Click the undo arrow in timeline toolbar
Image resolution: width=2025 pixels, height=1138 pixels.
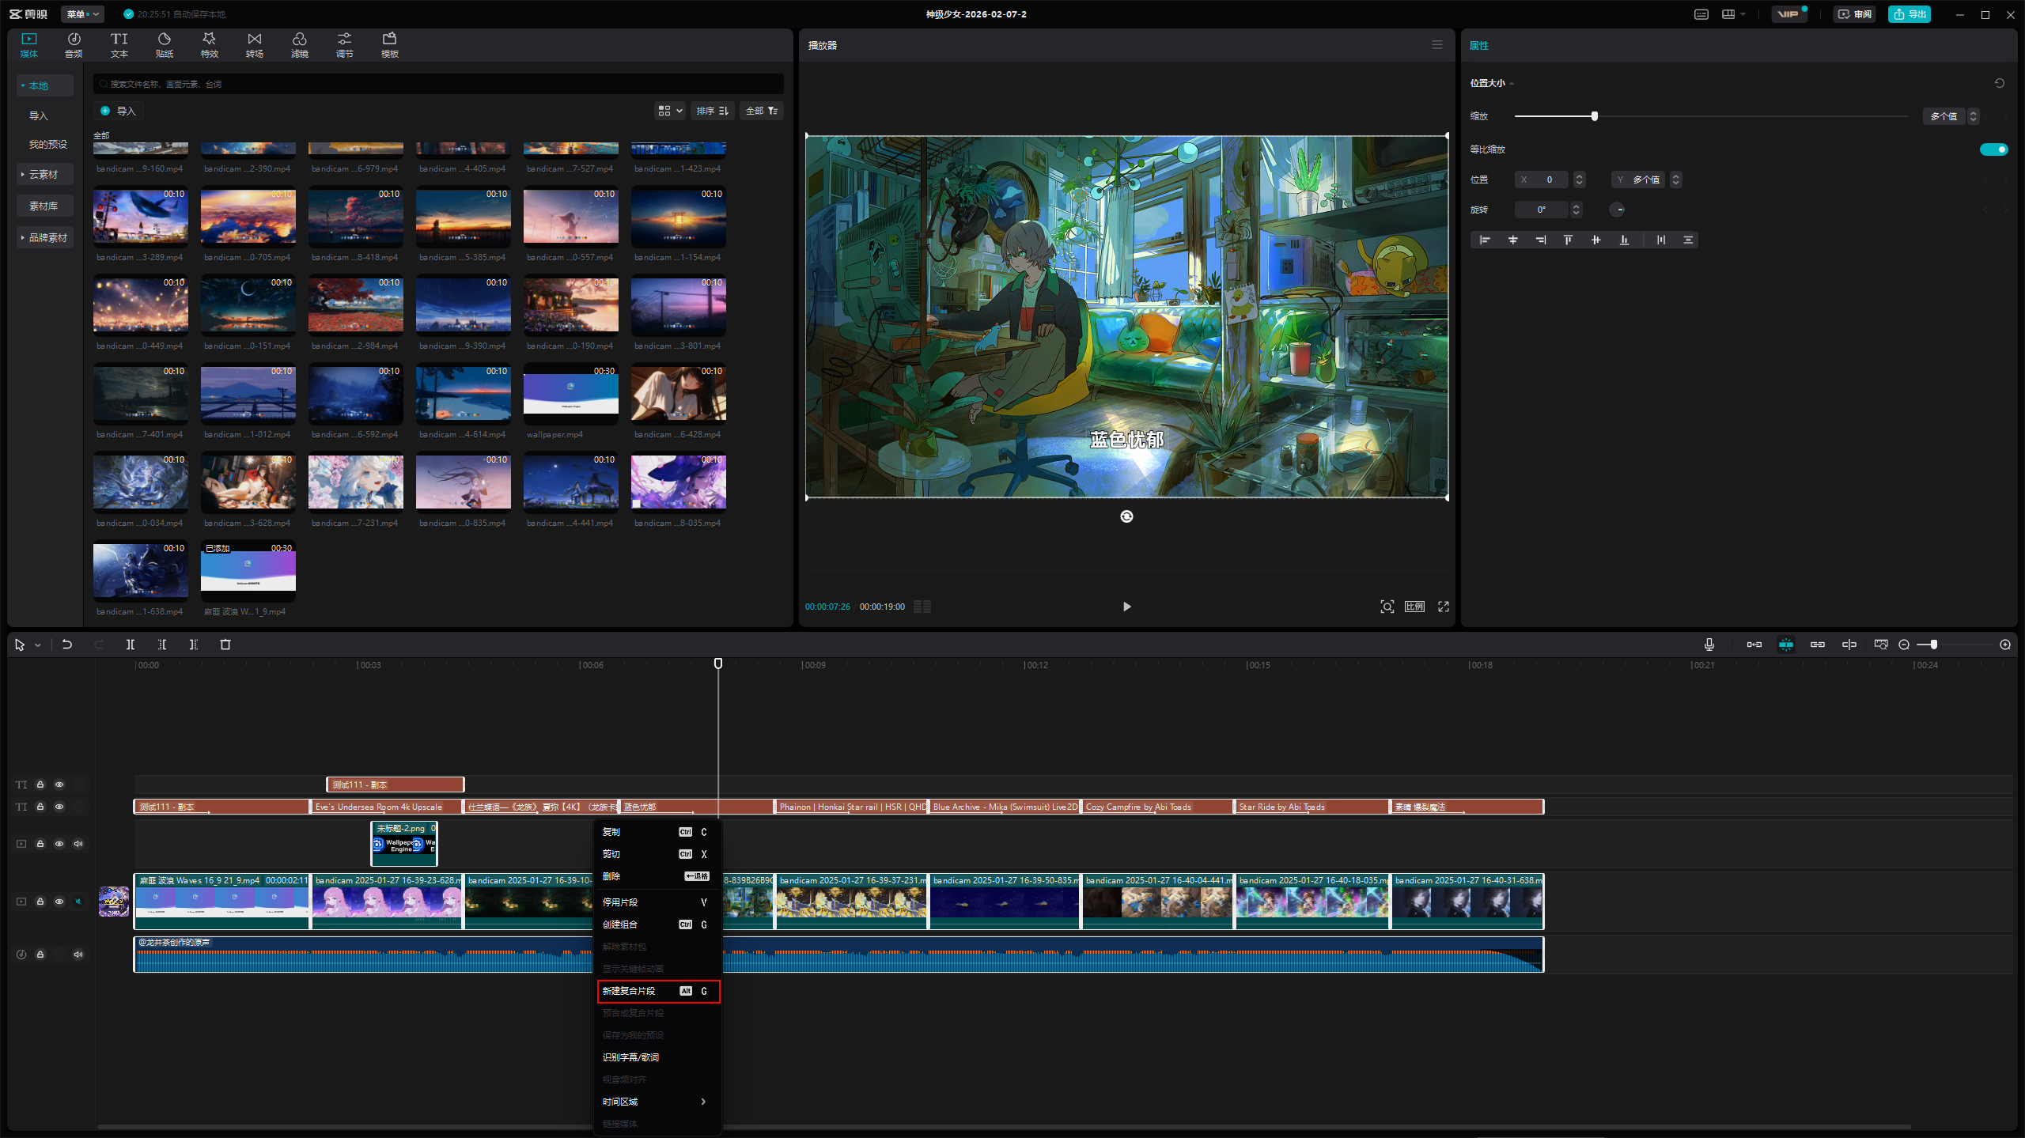[67, 645]
